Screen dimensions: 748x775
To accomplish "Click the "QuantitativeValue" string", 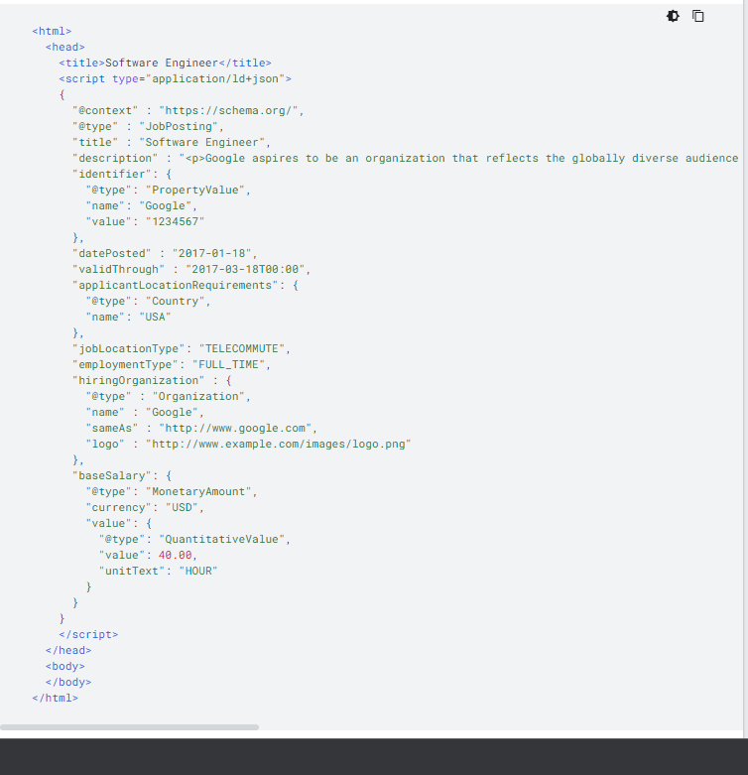I will (x=222, y=539).
